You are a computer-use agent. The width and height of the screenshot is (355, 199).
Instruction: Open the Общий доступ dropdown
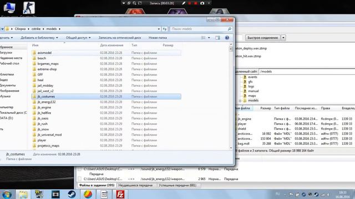[78, 38]
